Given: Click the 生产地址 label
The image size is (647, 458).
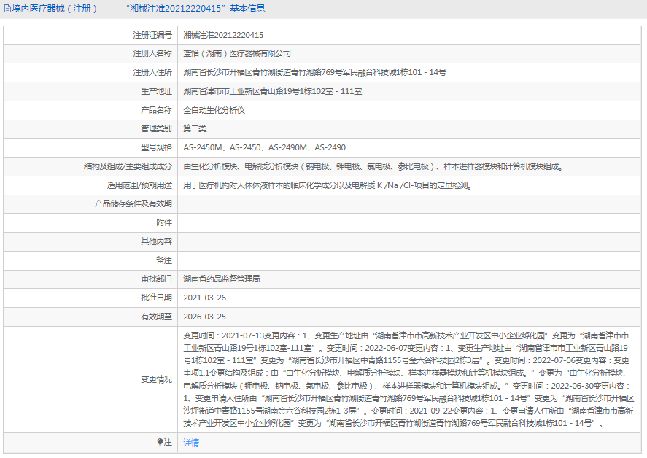Looking at the screenshot, I should click(156, 91).
